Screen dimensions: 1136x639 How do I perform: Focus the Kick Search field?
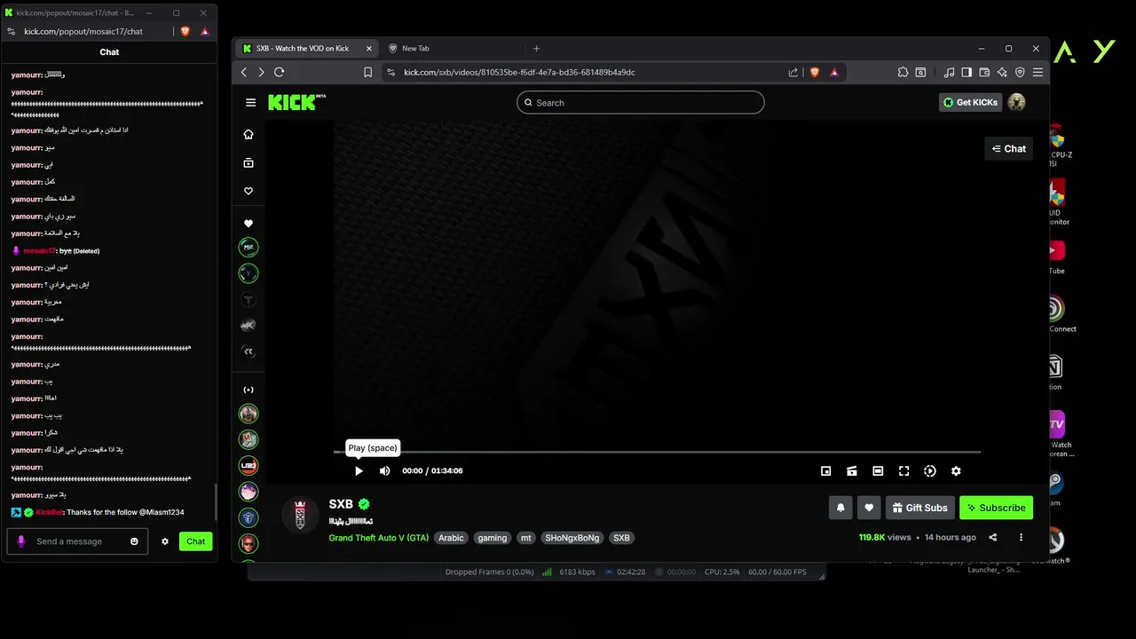640,102
